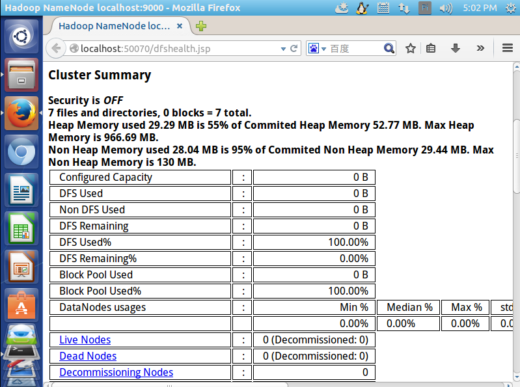The width and height of the screenshot is (520, 387).
Task: Close the Hadoop NameNode tab
Action: coord(180,26)
